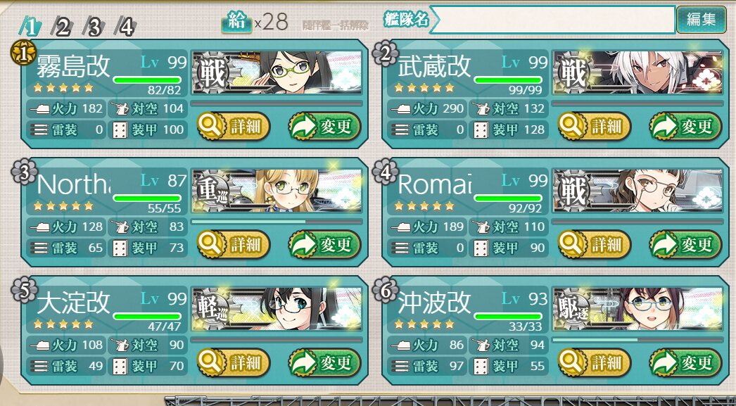Switch to fleet tab 3
The width and height of the screenshot is (736, 406).
click(x=94, y=27)
